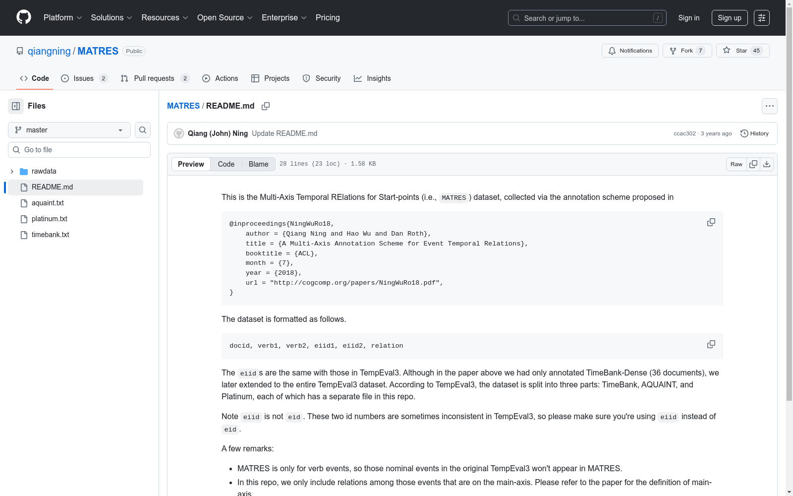
Task: Open the History link for this file
Action: pyautogui.click(x=754, y=133)
